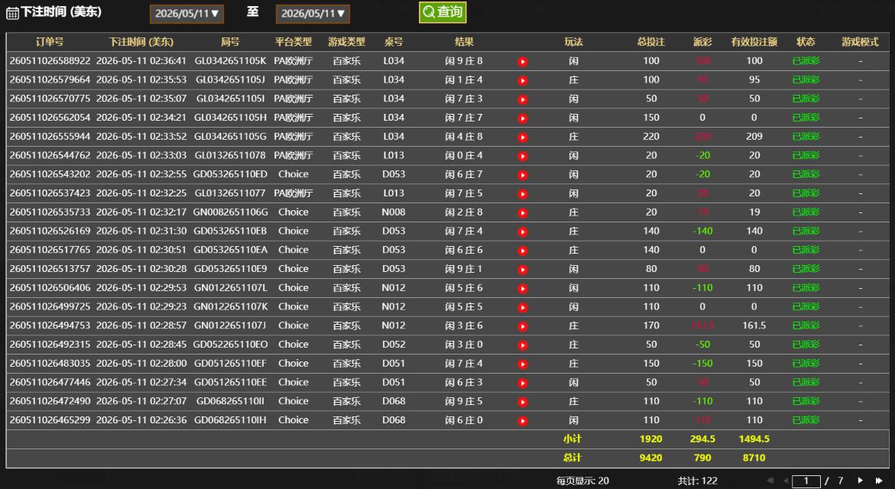The height and width of the screenshot is (489, 895).
Task: Click result 闲 9 庄 5
Action: (464, 401)
